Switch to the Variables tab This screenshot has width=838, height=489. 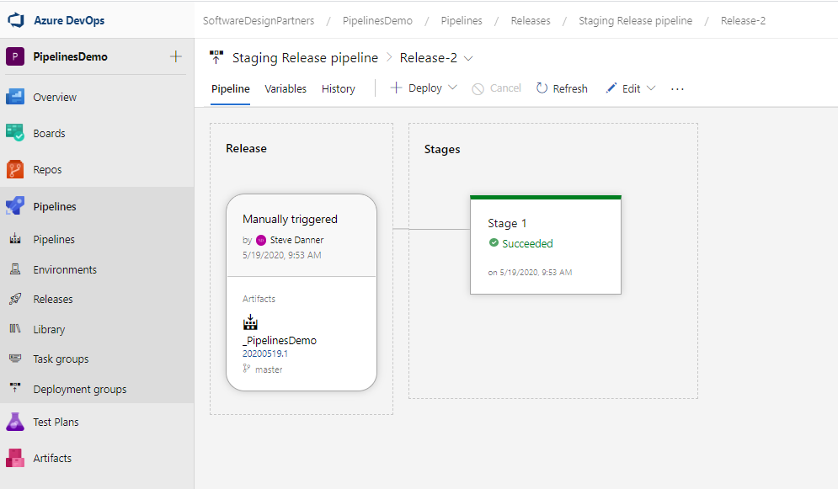(286, 88)
